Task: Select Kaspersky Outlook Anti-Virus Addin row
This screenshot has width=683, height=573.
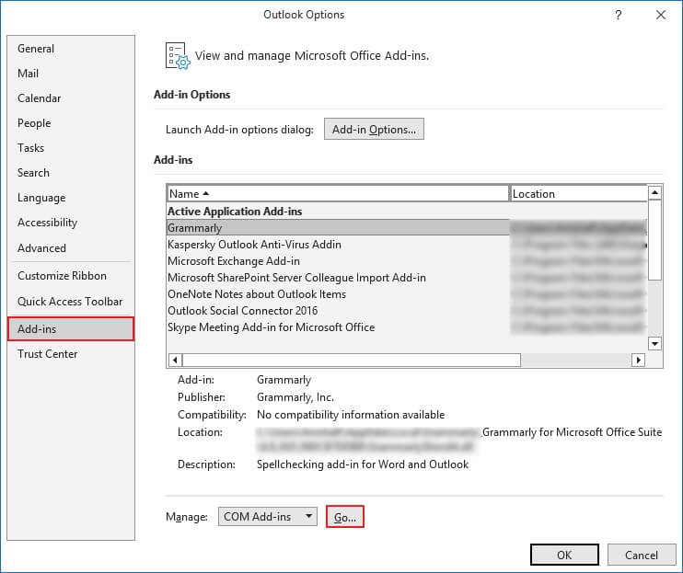Action: click(407, 245)
